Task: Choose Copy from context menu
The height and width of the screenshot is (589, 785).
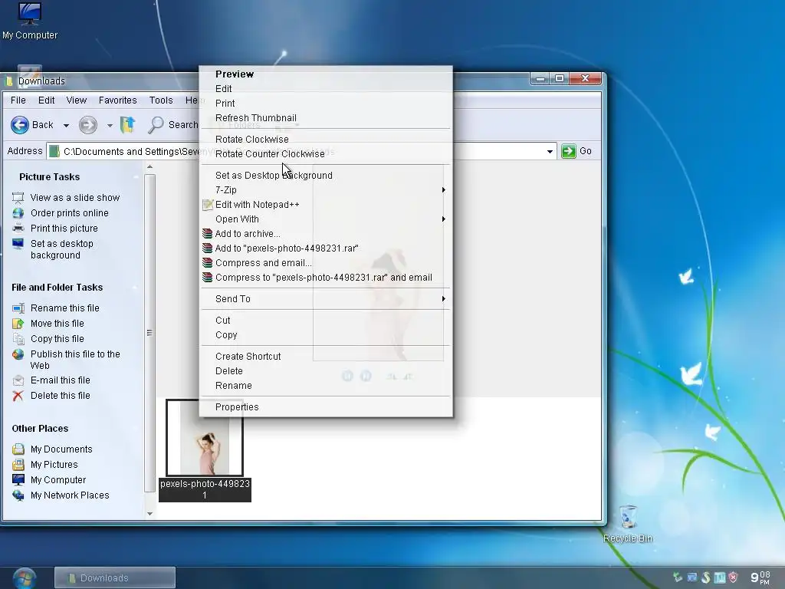Action: [x=325, y=334]
